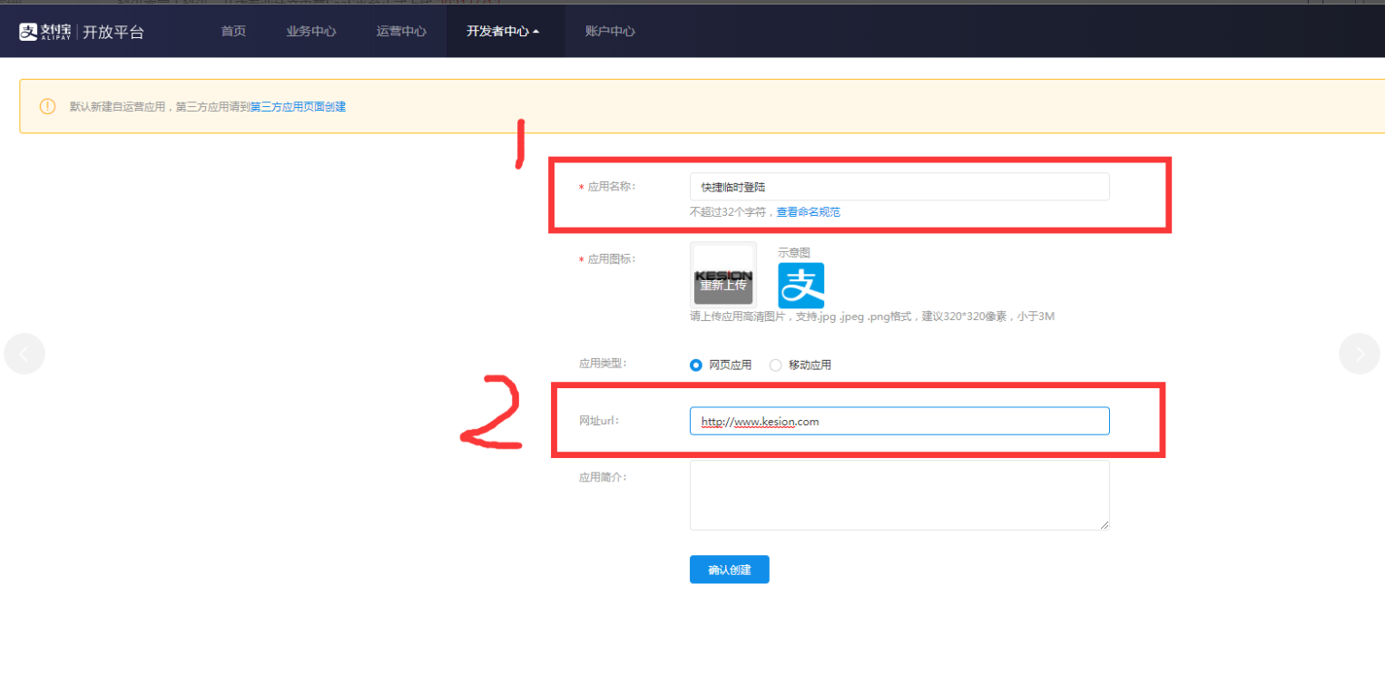
Task: Select the 网页应用 radio button
Action: coord(696,365)
